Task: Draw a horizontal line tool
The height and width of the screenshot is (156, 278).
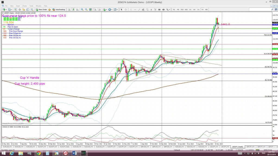Action: point(135,9)
